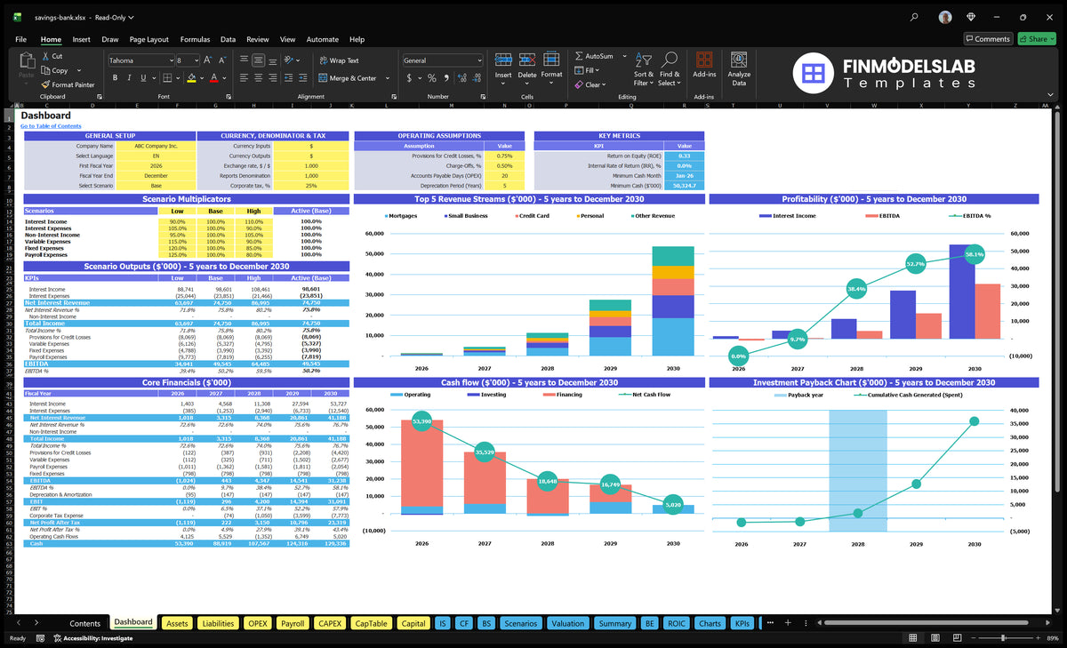Switch to the Review tab
1067x648 pixels.
pyautogui.click(x=258, y=39)
